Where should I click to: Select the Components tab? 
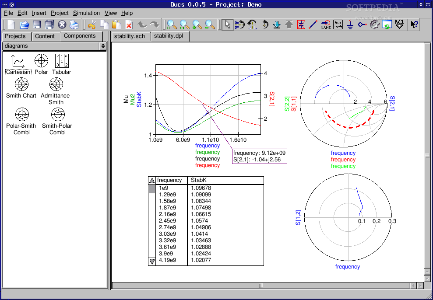81,36
